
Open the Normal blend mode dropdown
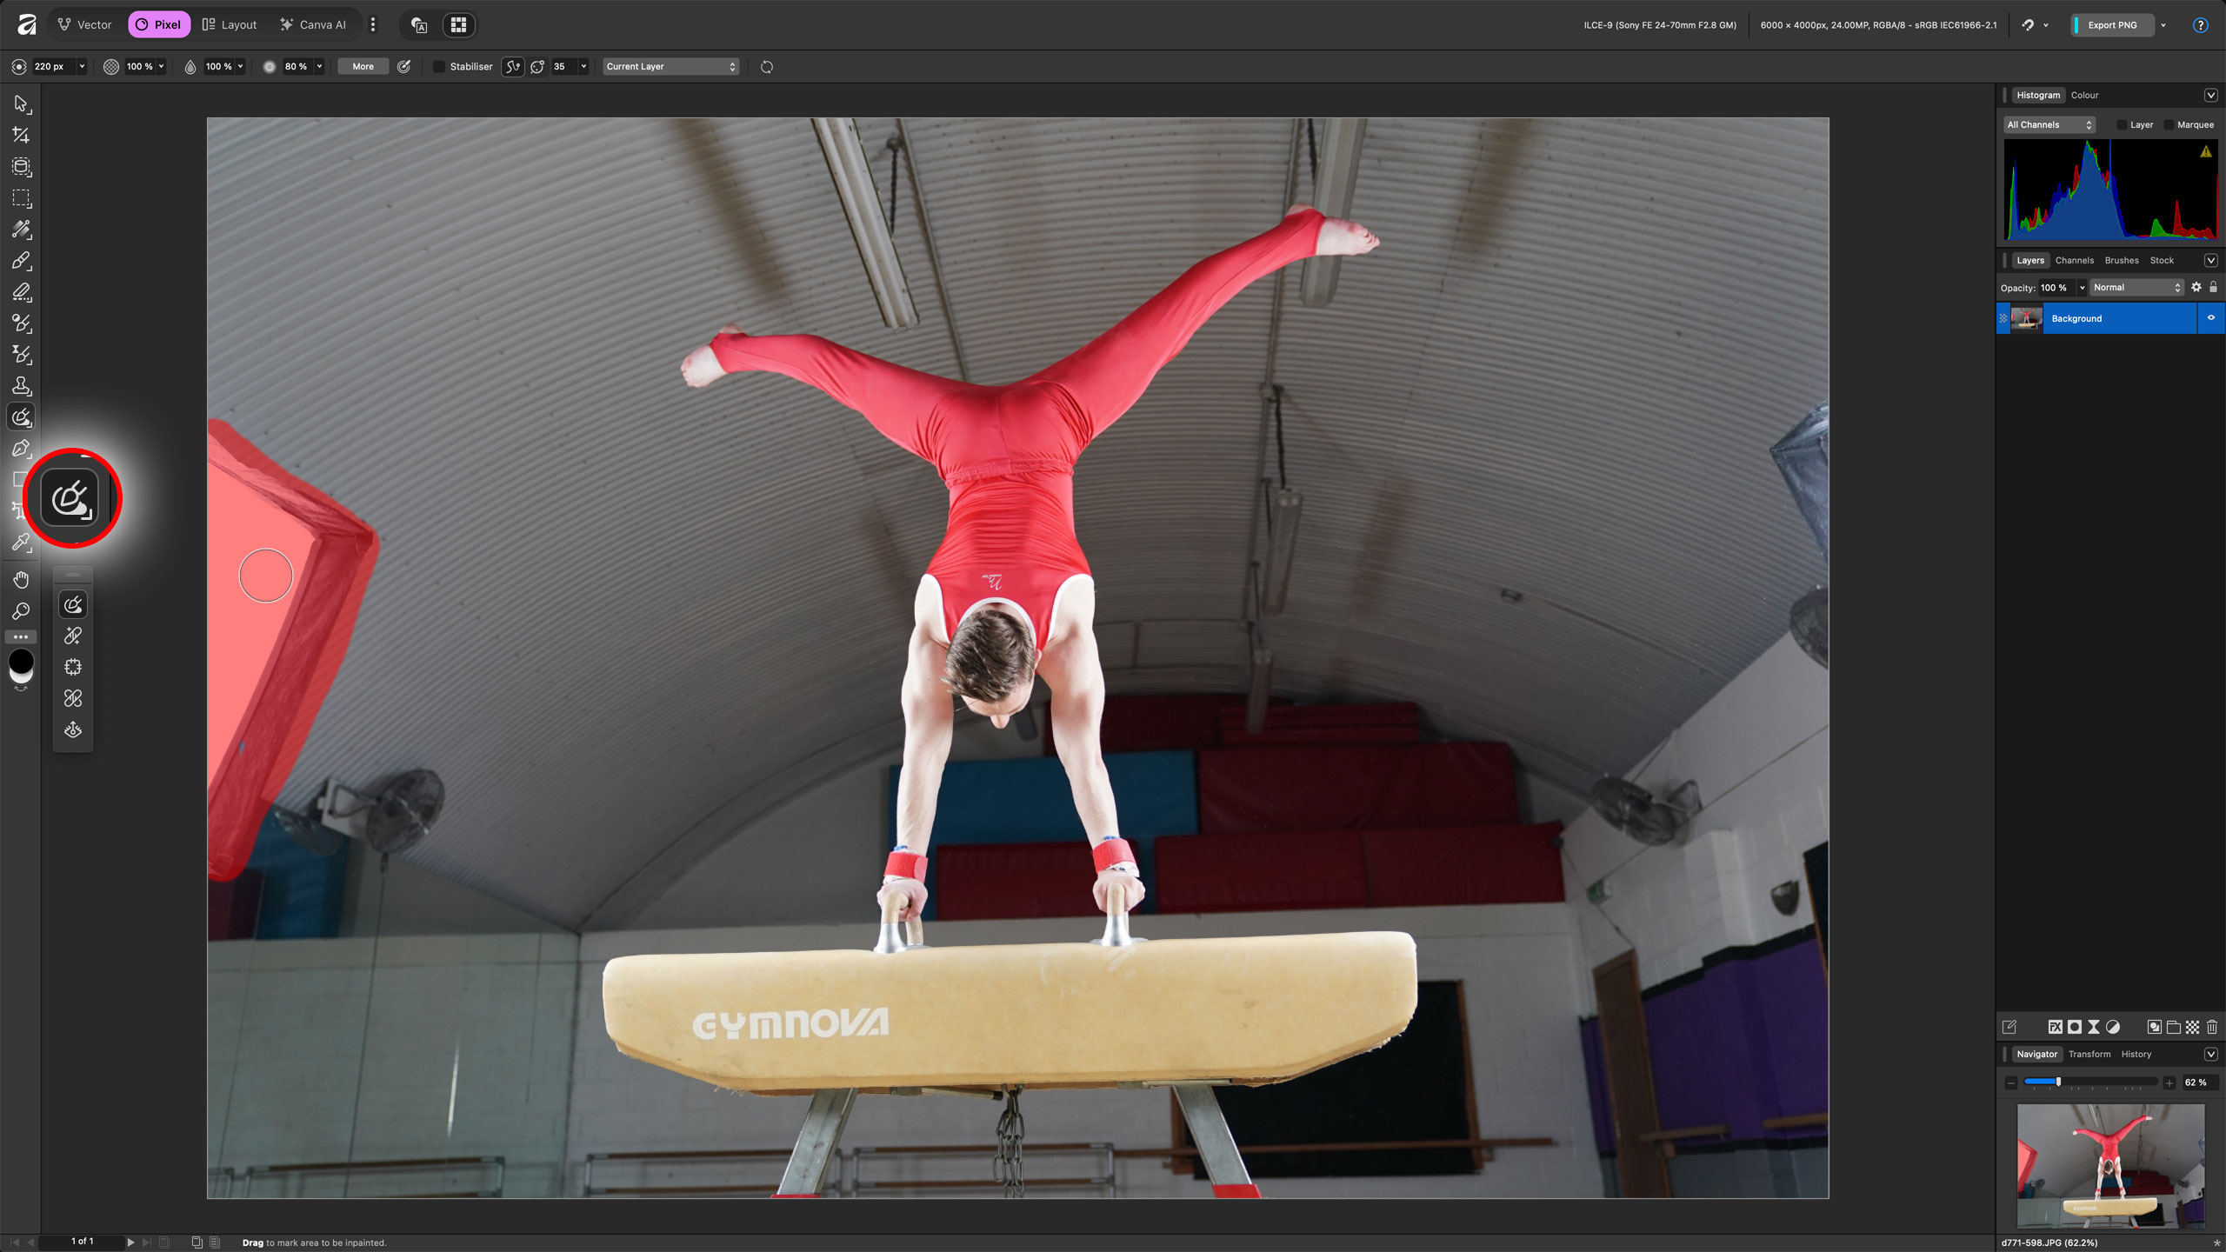coord(2136,288)
